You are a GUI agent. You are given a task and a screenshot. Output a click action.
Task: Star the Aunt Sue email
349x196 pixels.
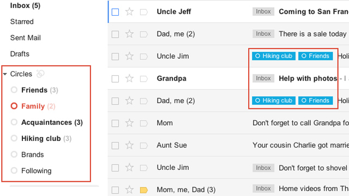(129, 145)
